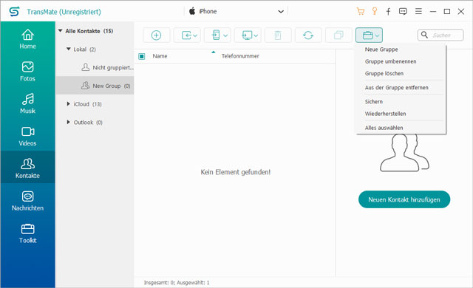
Task: Collapse the Lokal contacts group
Action: coord(69,49)
